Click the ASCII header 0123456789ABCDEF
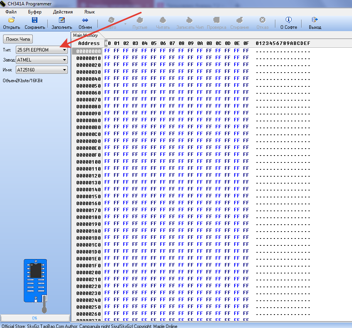The height and width of the screenshot is (328, 352). [283, 43]
